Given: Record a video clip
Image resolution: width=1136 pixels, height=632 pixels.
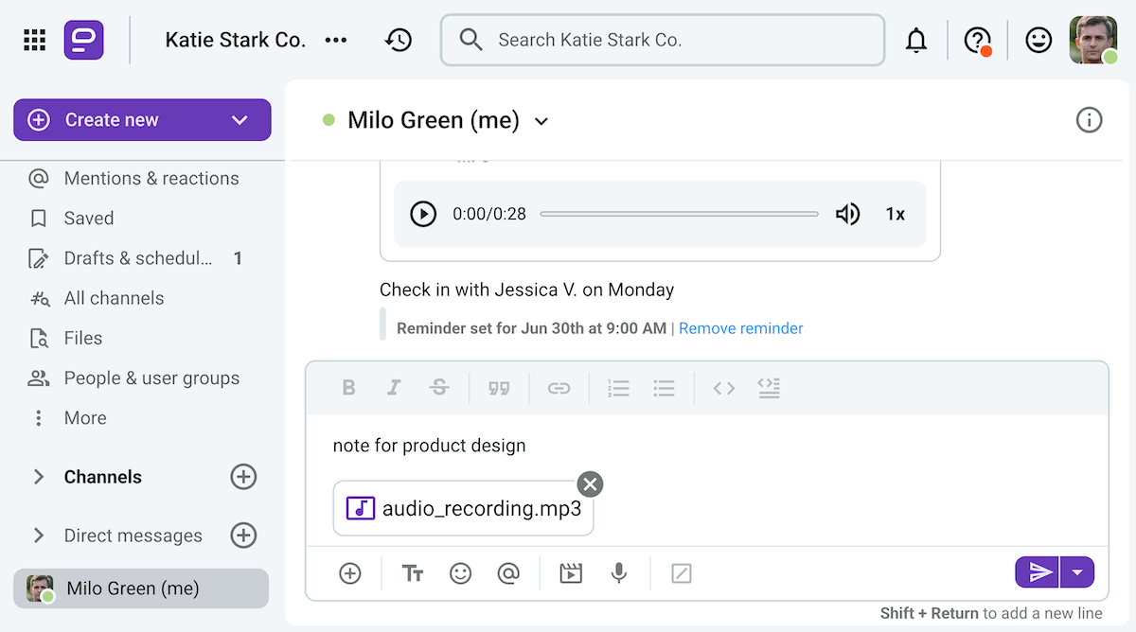Looking at the screenshot, I should pos(571,573).
